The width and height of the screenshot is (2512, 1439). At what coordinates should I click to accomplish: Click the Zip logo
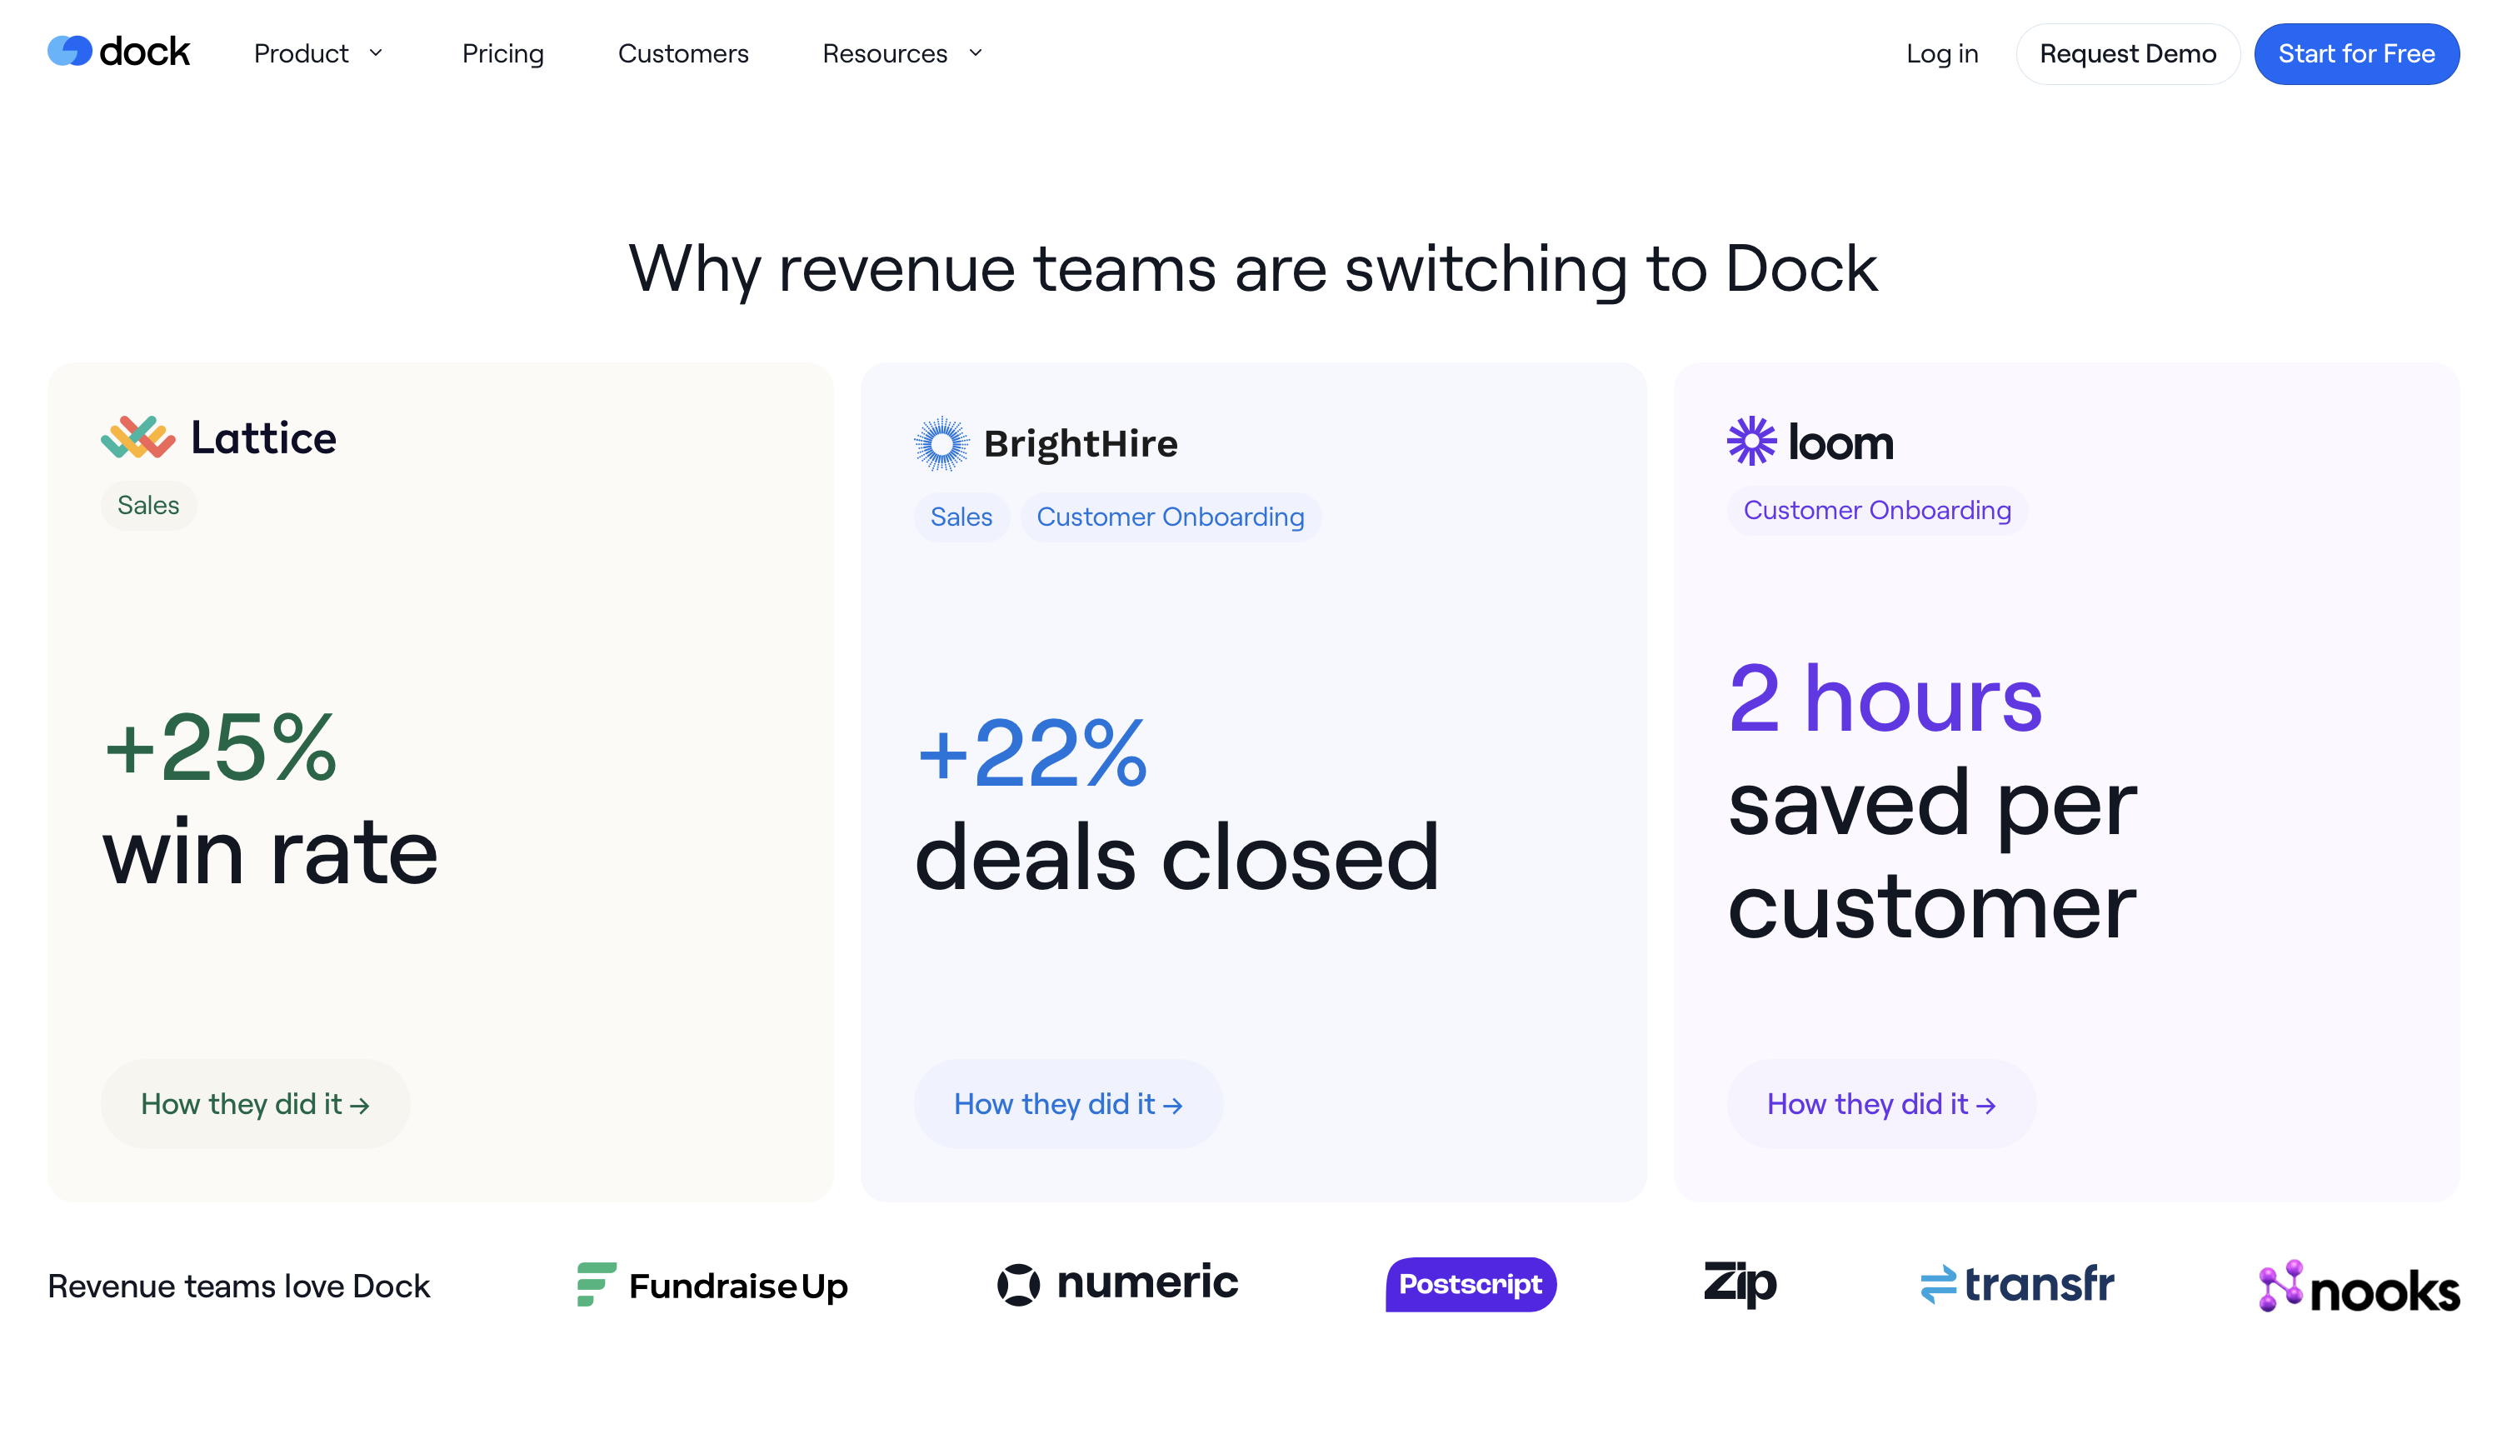1739,1283
